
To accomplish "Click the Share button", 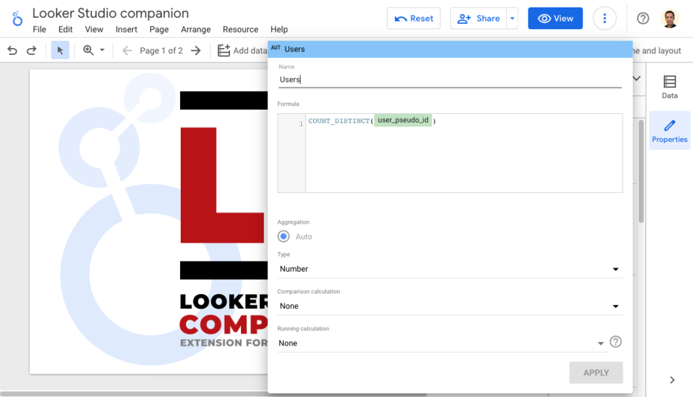I will 478,18.
